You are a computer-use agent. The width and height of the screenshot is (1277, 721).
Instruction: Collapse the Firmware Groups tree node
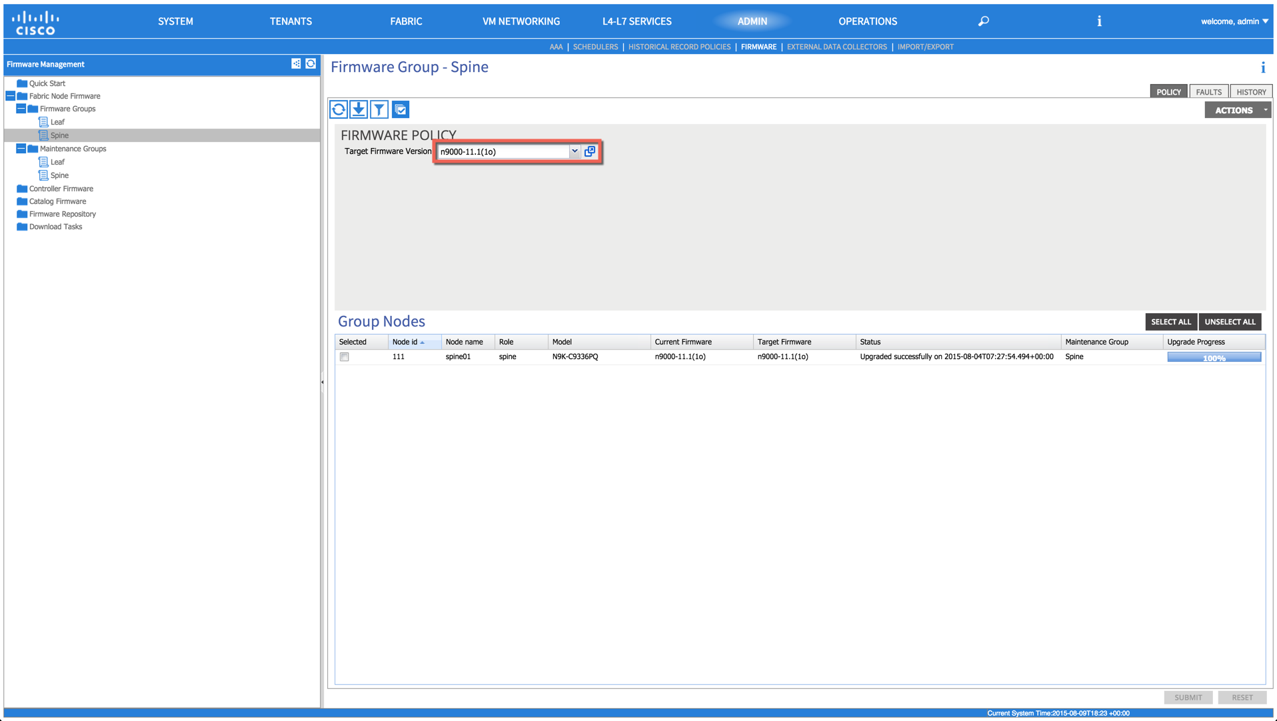coord(21,109)
